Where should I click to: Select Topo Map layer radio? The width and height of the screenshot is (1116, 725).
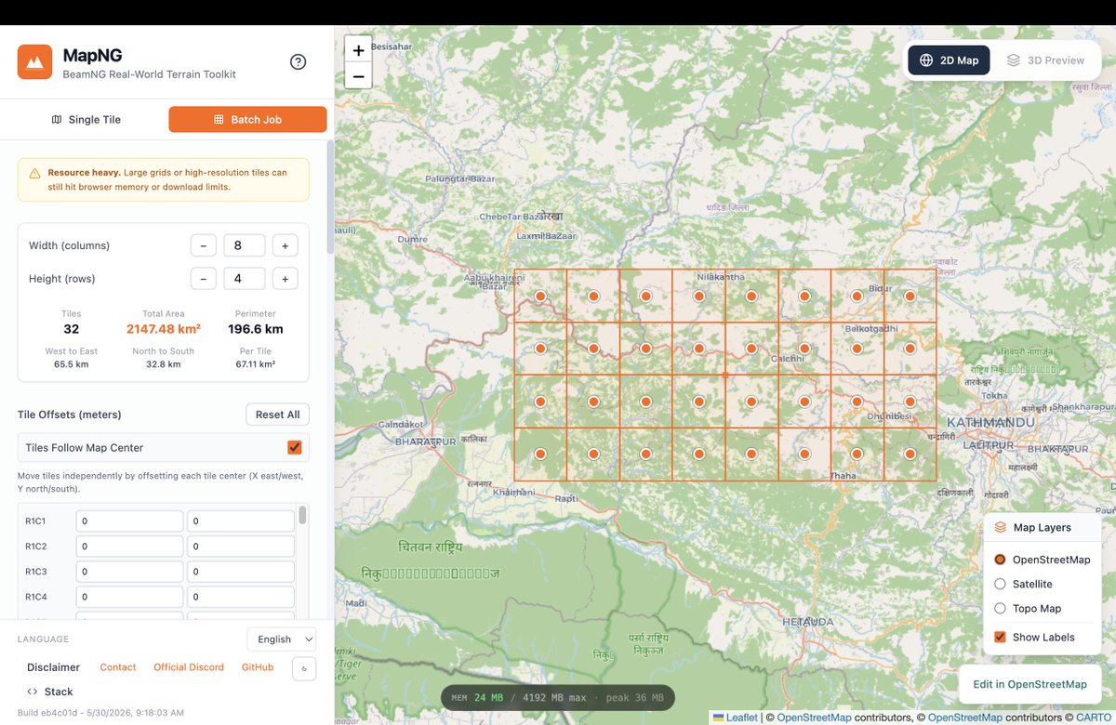pos(1001,608)
